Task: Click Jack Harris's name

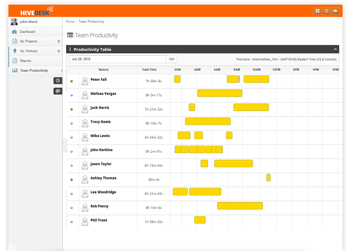Action: coord(100,108)
